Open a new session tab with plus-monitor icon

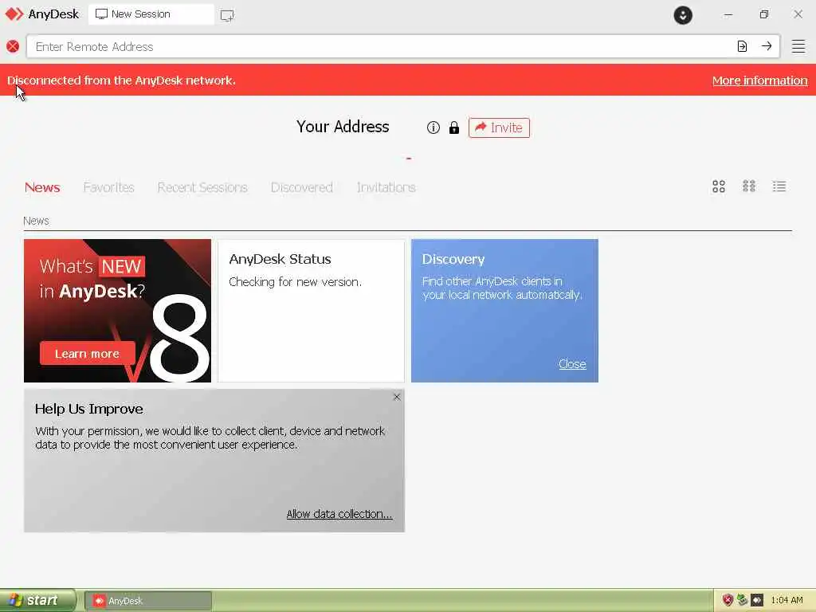click(x=227, y=15)
